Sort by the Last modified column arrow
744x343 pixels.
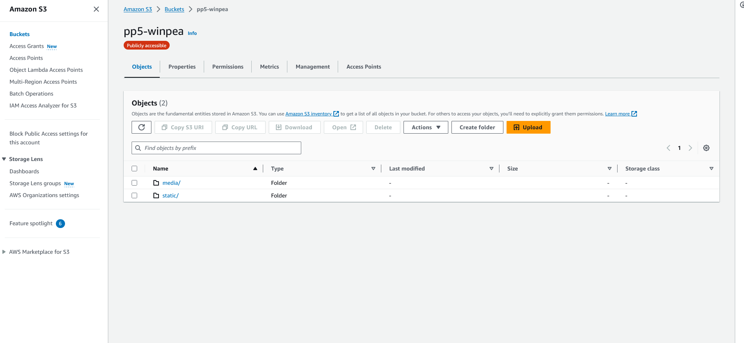click(x=491, y=169)
